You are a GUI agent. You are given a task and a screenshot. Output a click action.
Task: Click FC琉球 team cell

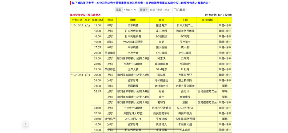[185, 36]
